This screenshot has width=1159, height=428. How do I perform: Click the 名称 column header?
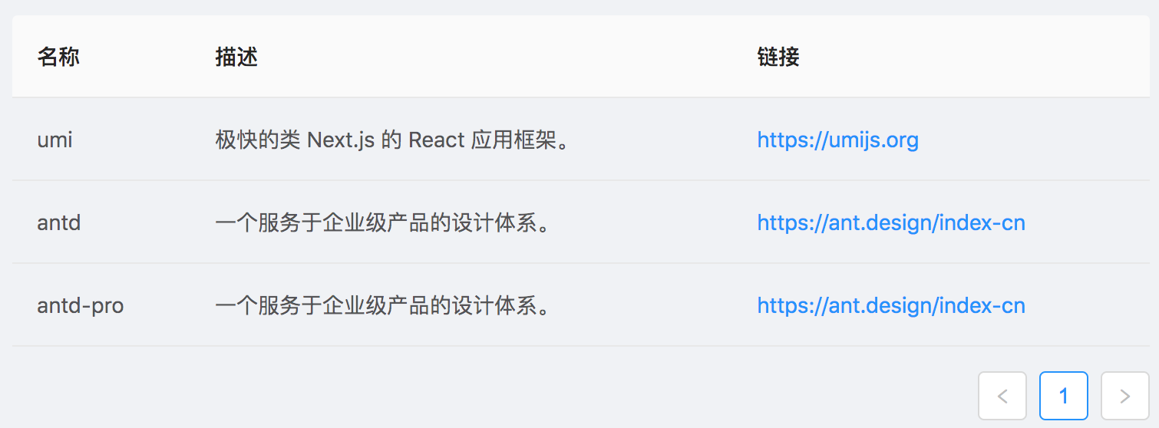click(x=58, y=57)
